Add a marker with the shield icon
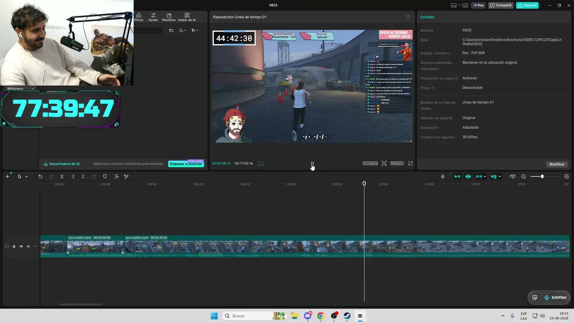The height and width of the screenshot is (323, 574). point(105,177)
